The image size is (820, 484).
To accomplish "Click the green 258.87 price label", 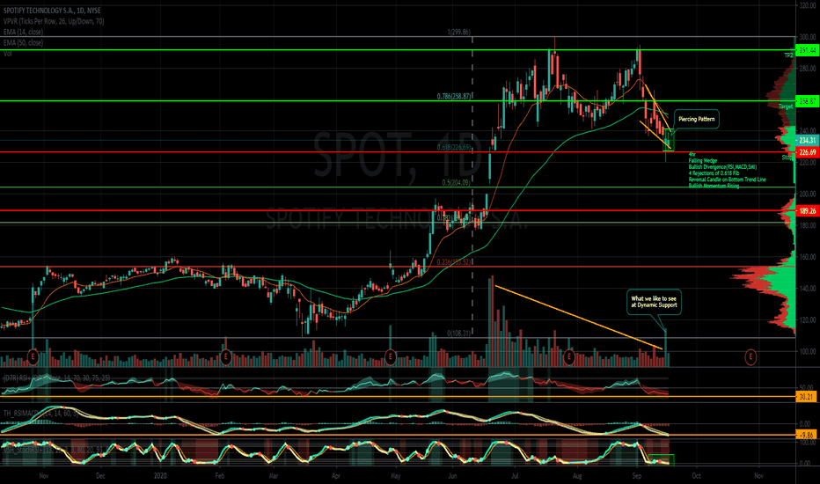I will (807, 101).
